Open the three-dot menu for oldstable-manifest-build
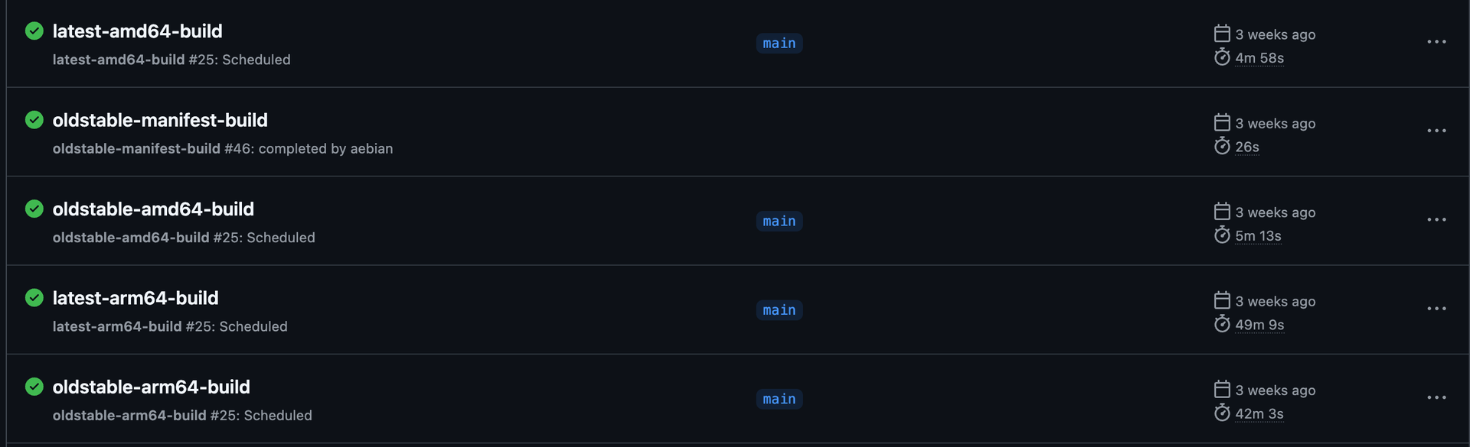Screen dimensions: 1470x447 click(1436, 131)
